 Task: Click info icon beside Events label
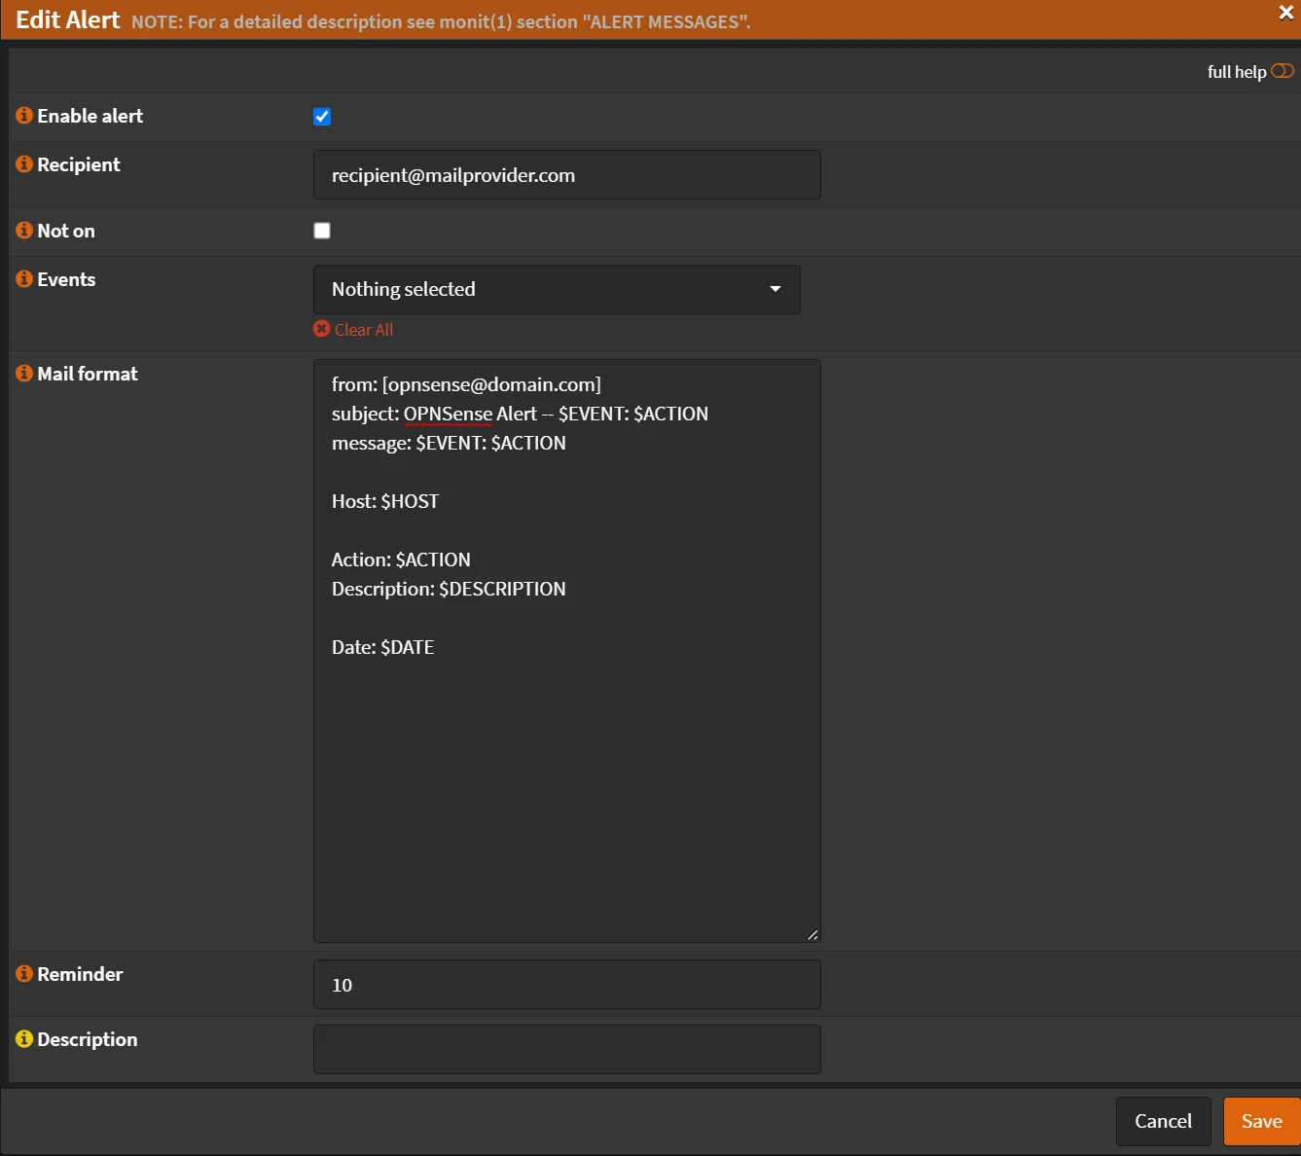coord(24,279)
